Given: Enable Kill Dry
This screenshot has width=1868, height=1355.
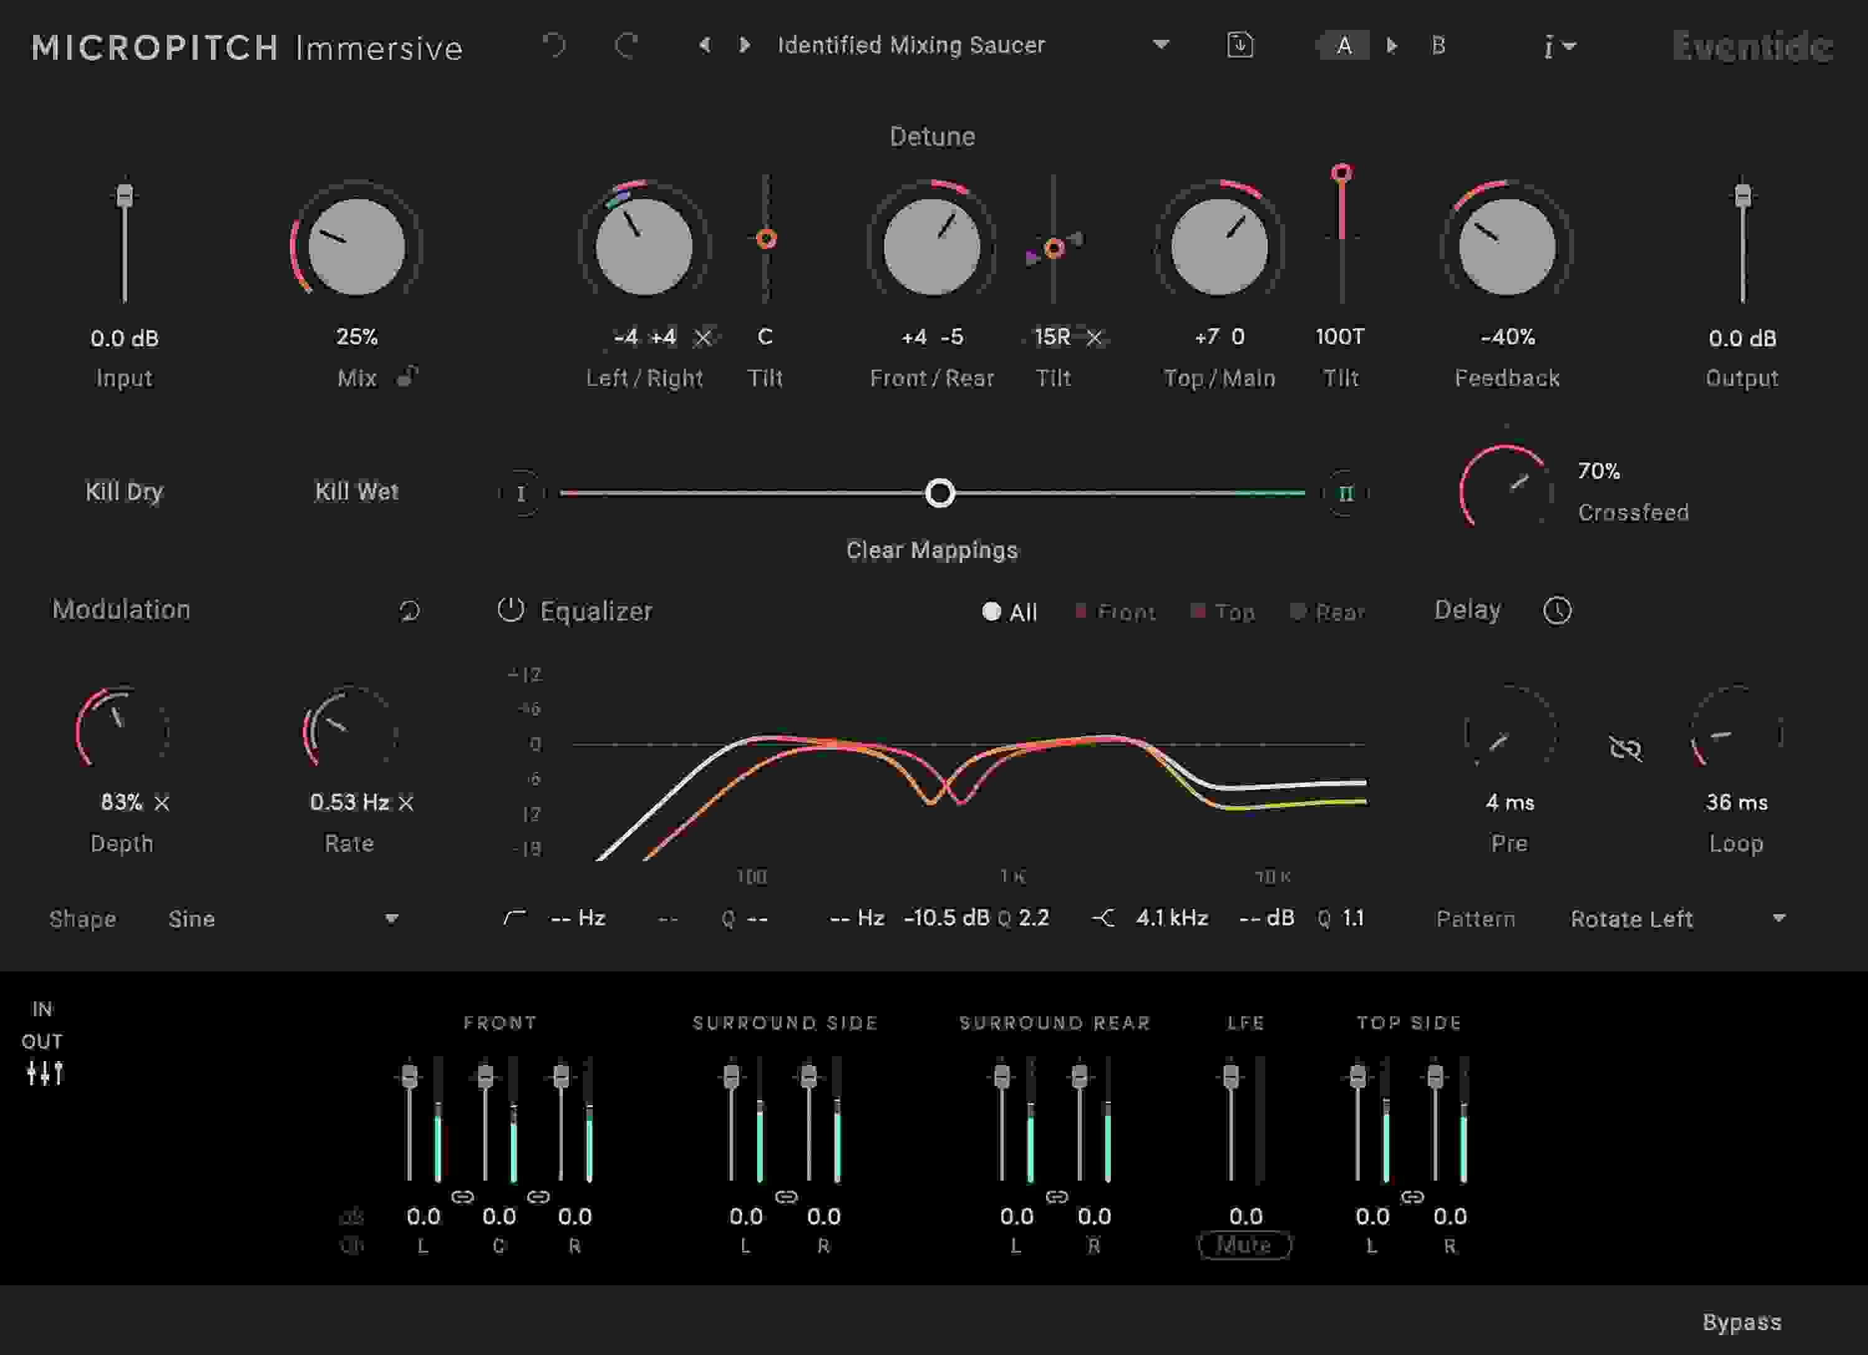Looking at the screenshot, I should (x=123, y=492).
